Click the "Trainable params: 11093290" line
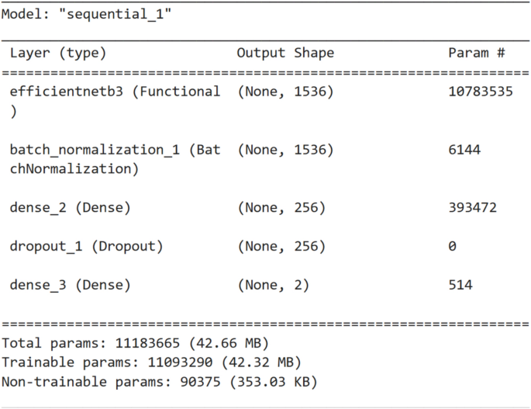This screenshot has height=409, width=531. point(151,362)
